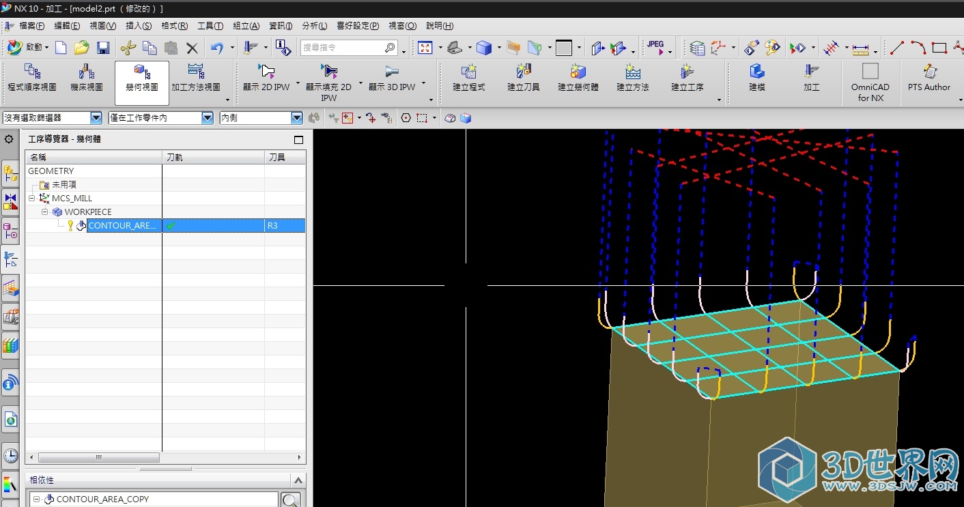964x507 pixels.
Task: Open the 分析(L) menu
Action: [315, 26]
